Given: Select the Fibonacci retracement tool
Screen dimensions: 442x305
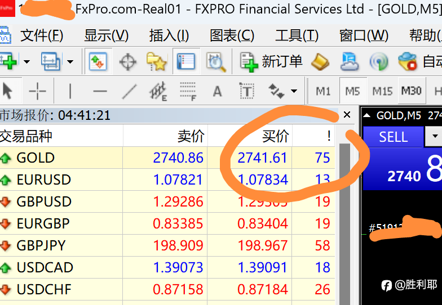Looking at the screenshot, I should click(188, 91).
